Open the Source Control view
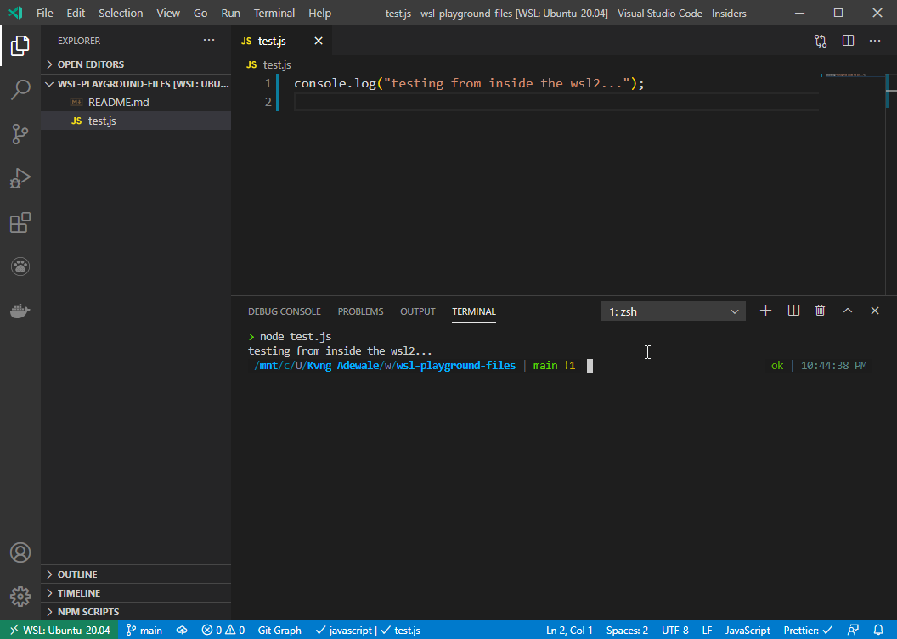The height and width of the screenshot is (639, 897). click(20, 134)
